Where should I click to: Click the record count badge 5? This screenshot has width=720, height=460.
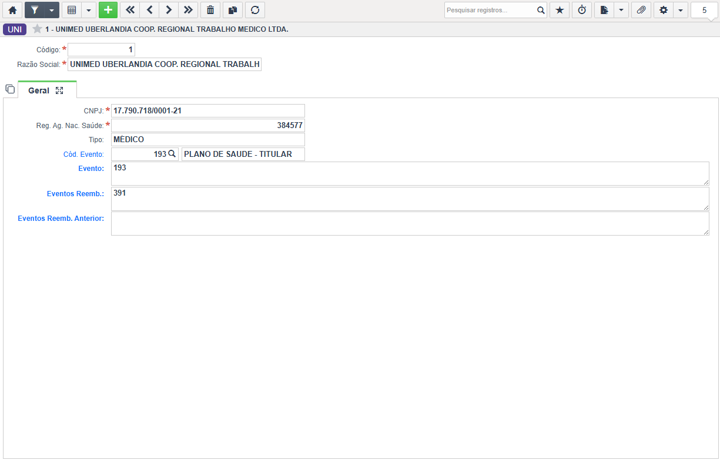[704, 10]
